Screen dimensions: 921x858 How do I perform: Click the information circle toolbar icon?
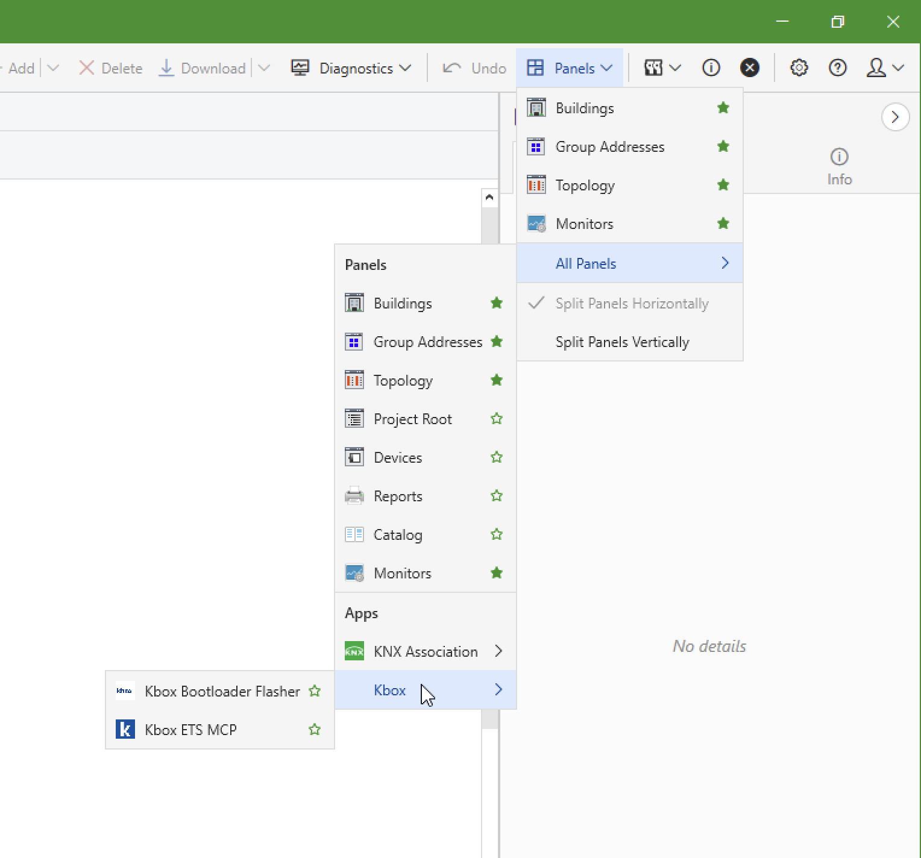tap(711, 67)
